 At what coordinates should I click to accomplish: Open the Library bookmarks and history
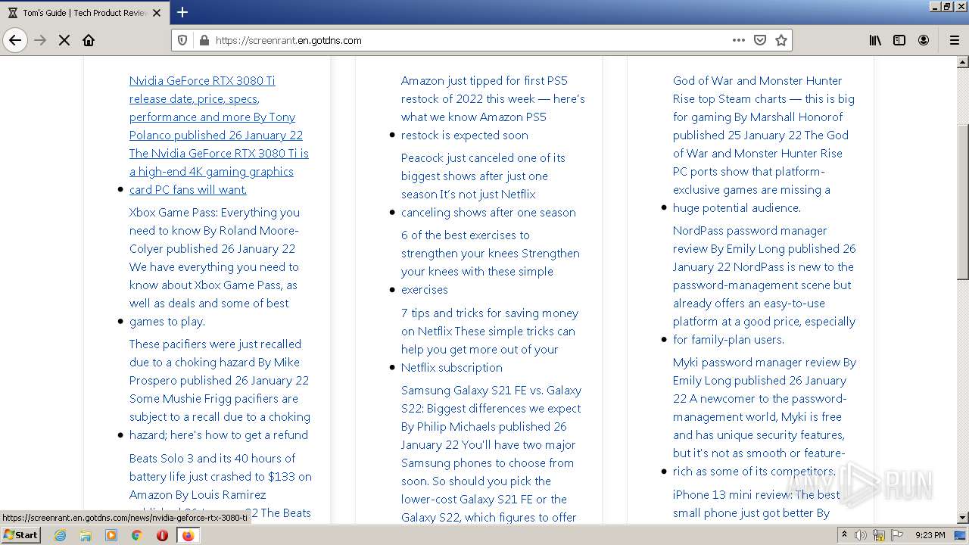pyautogui.click(x=875, y=40)
